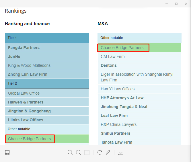Select JunHe in Tier 1 list
The width and height of the screenshot is (191, 162).
point(14,56)
